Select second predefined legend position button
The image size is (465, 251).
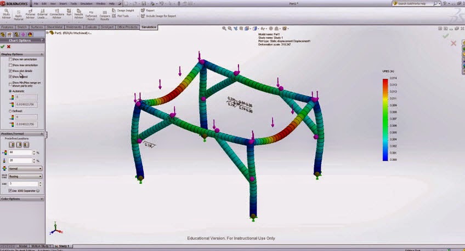[19, 144]
